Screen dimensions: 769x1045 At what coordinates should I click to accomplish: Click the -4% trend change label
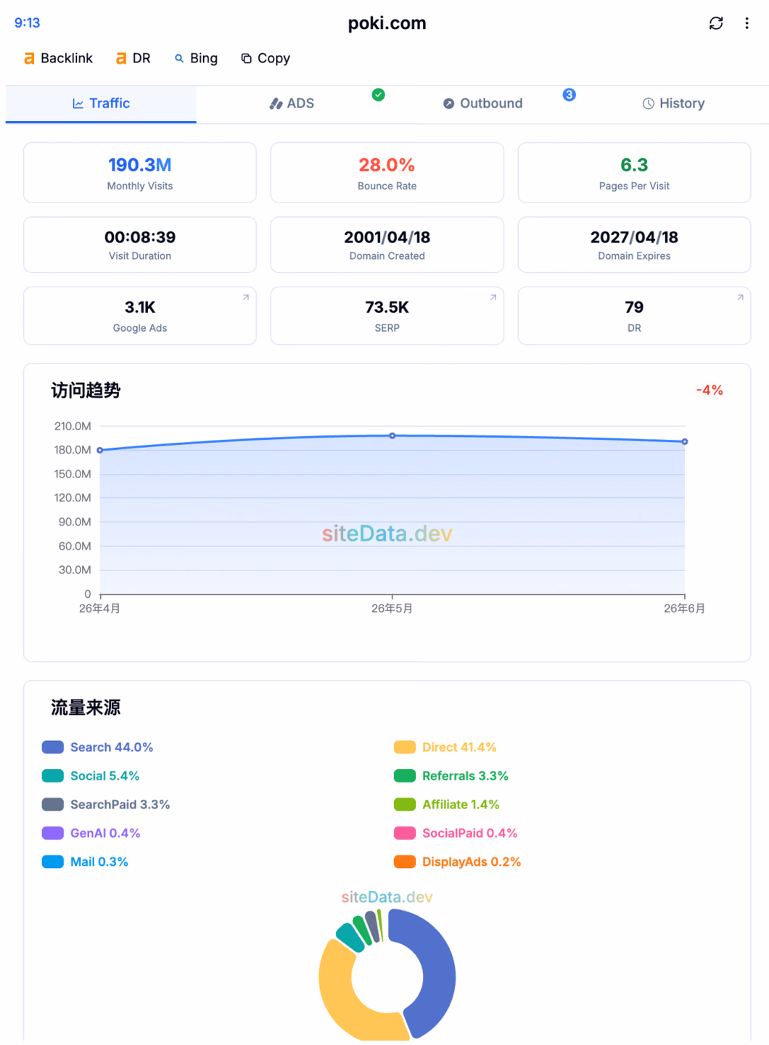[x=710, y=390]
